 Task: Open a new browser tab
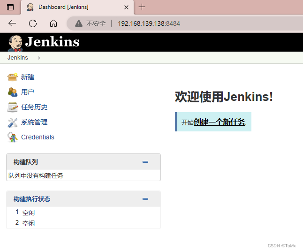coord(142,7)
